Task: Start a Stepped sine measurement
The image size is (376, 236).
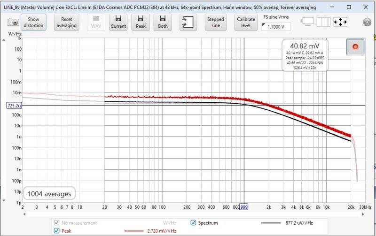Action: point(216,22)
